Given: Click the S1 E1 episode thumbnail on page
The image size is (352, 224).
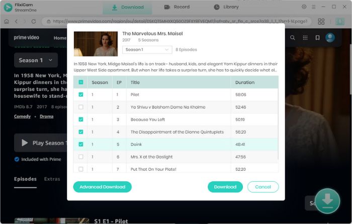Looking at the screenshot, I should pyautogui.click(x=52, y=221).
